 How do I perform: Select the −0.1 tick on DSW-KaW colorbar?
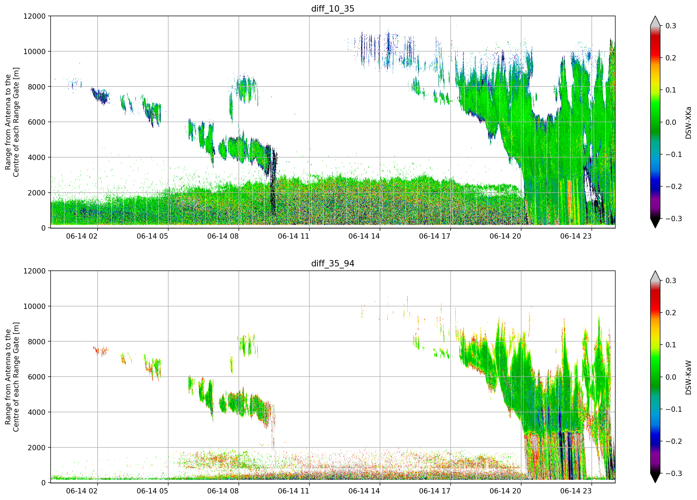[x=674, y=409]
